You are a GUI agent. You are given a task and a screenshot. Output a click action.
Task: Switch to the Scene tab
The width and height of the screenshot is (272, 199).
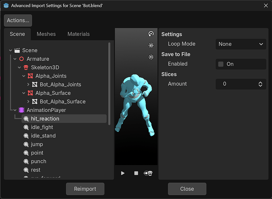[x=17, y=34]
